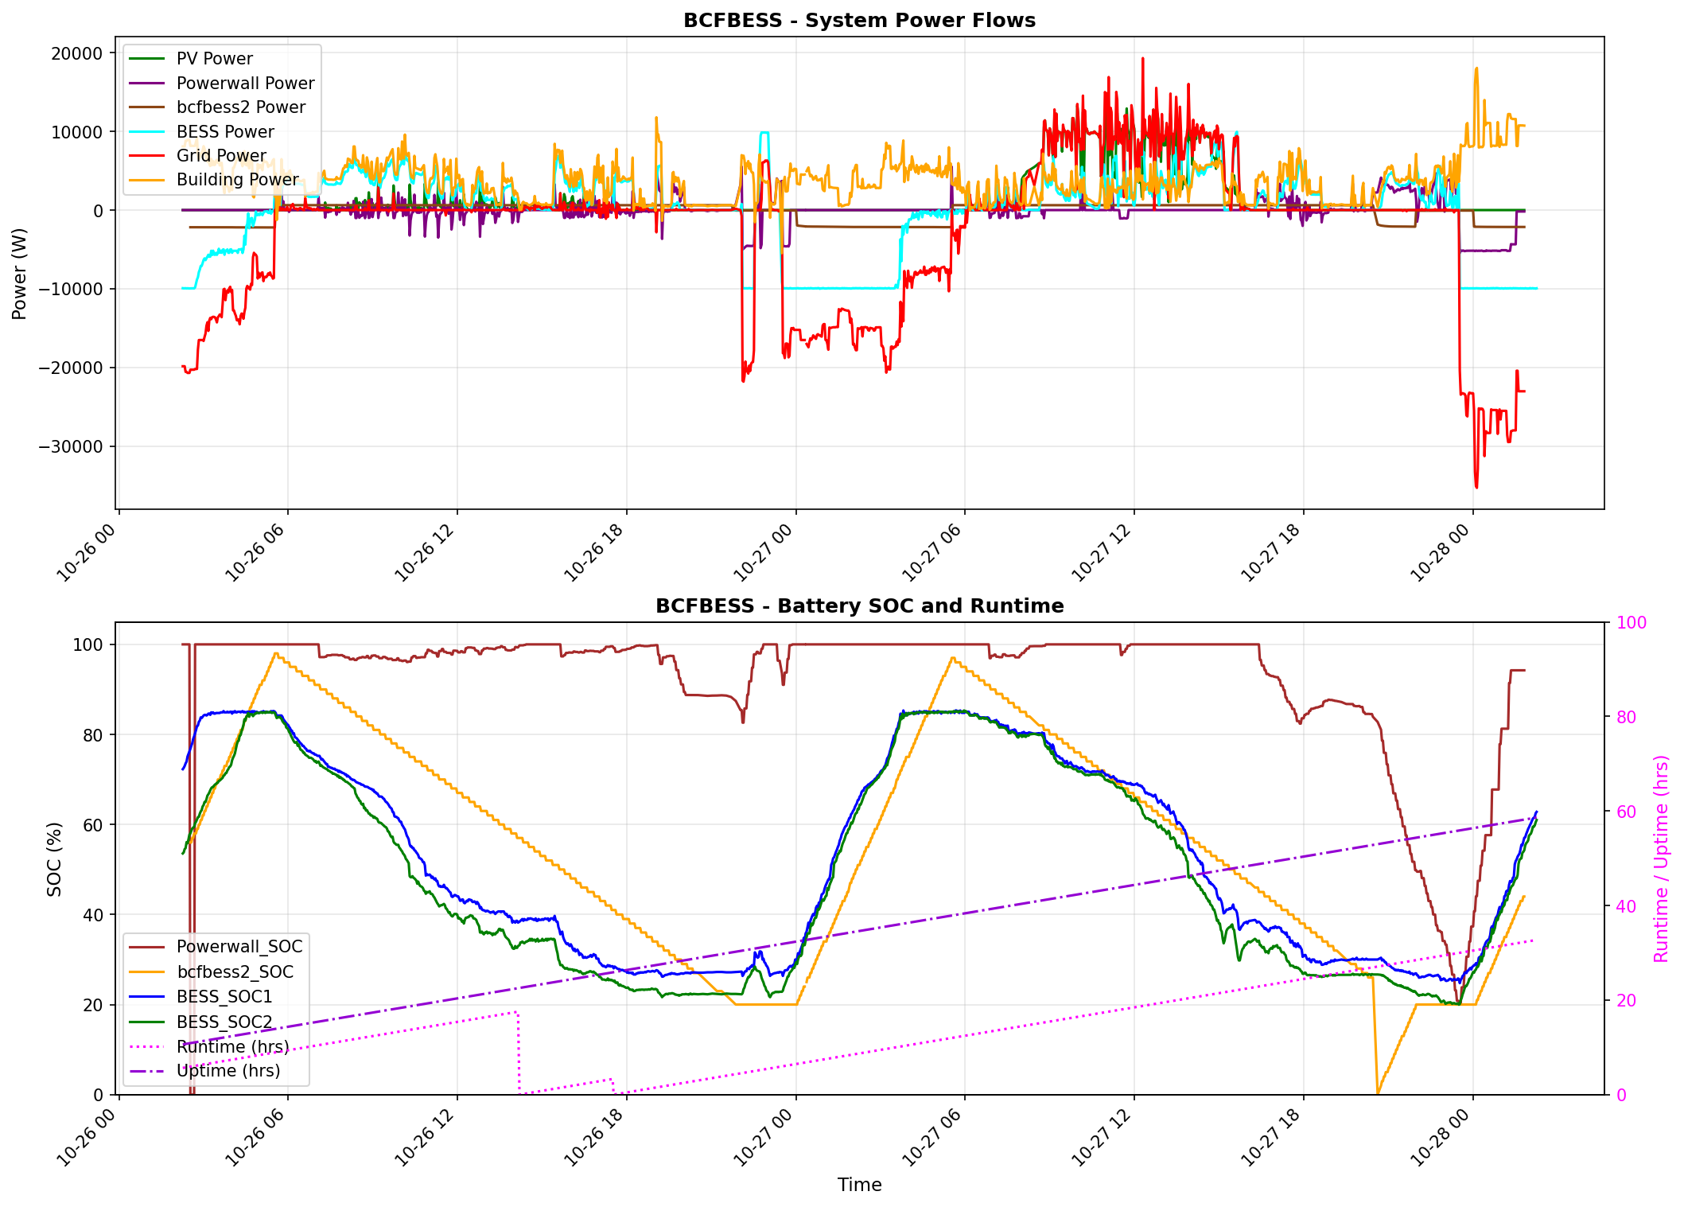
Task: Click the '−10000' tick on the power axis
Action: click(71, 290)
